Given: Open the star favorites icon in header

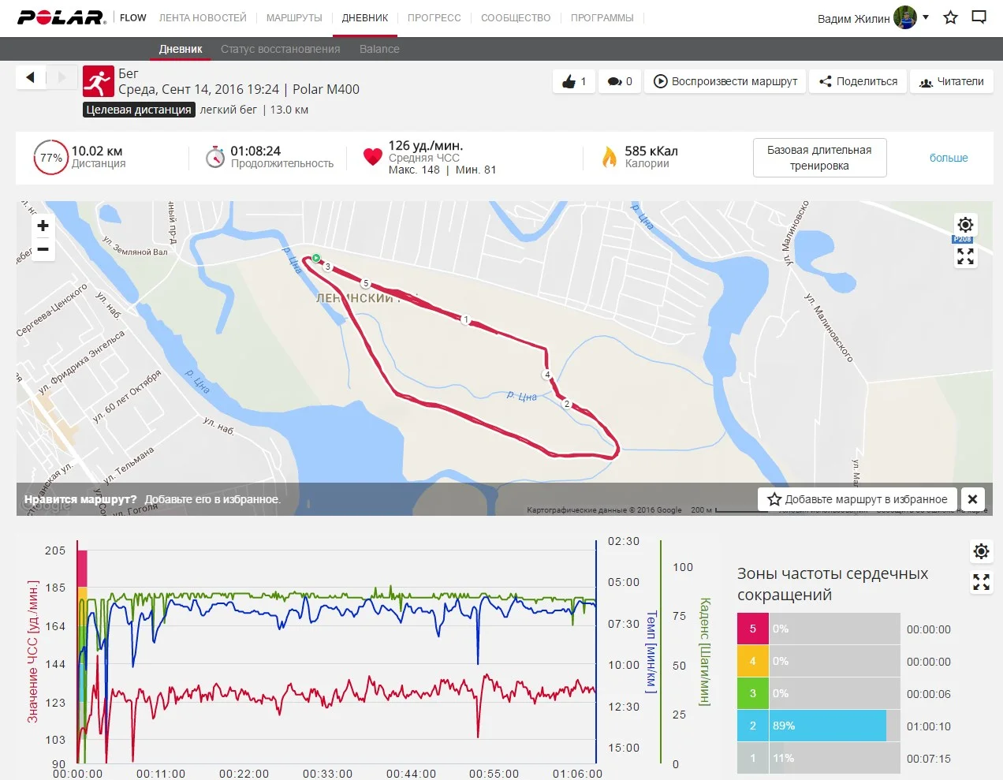Looking at the screenshot, I should 951,17.
